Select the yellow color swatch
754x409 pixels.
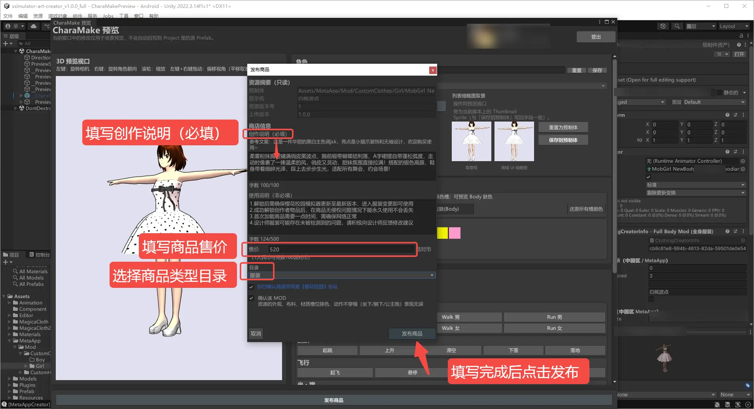coord(442,233)
